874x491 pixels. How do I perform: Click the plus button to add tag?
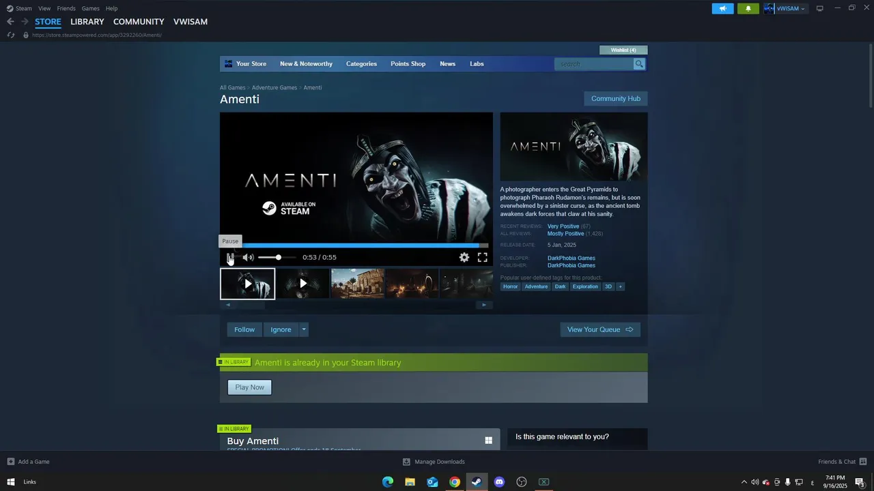[x=620, y=286]
